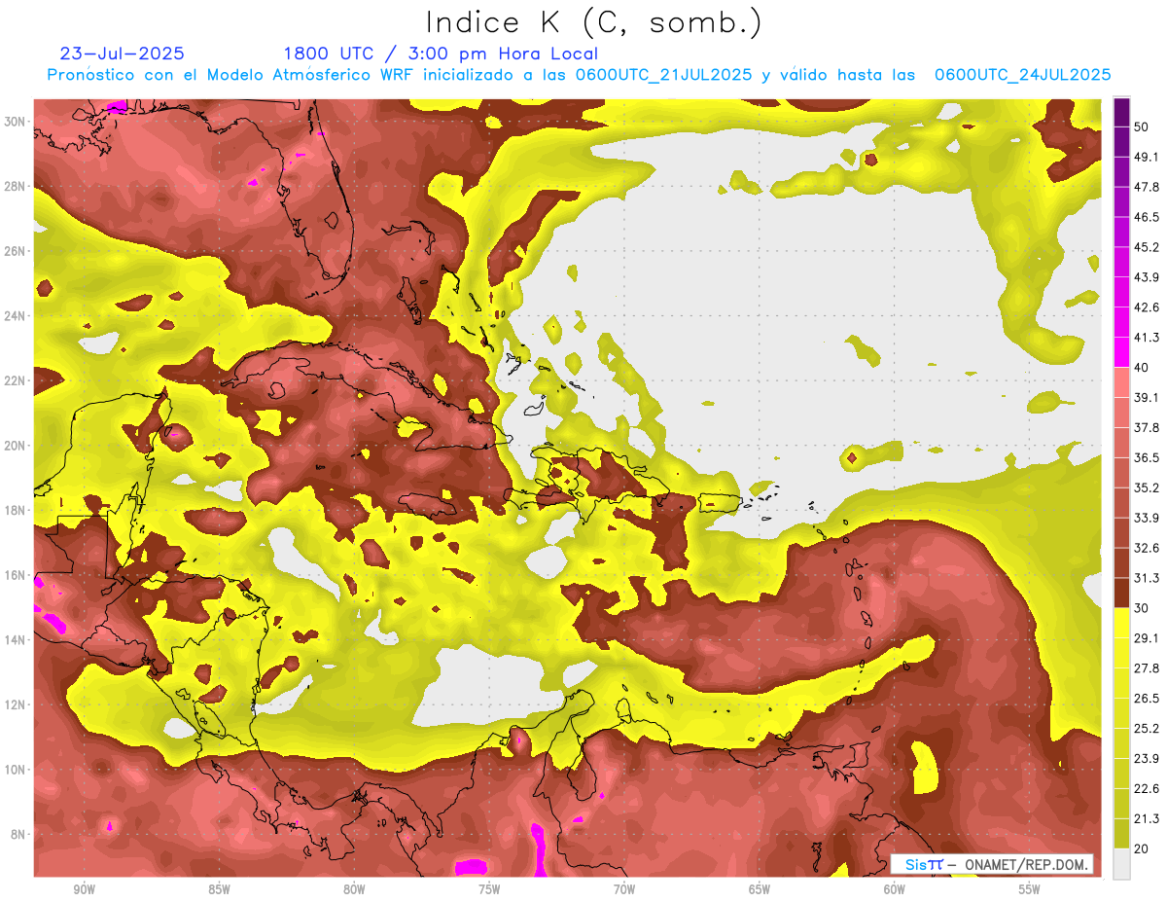Click the 60W longitude axis label
This screenshot has width=1167, height=902.
895,889
